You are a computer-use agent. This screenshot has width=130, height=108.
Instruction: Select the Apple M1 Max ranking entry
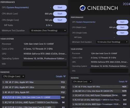[34, 82]
